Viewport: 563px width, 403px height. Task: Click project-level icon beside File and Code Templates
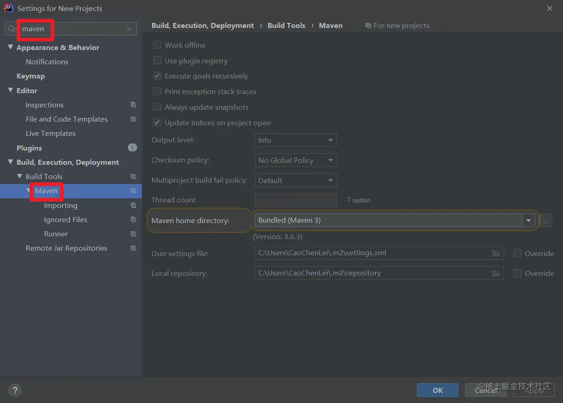133,119
